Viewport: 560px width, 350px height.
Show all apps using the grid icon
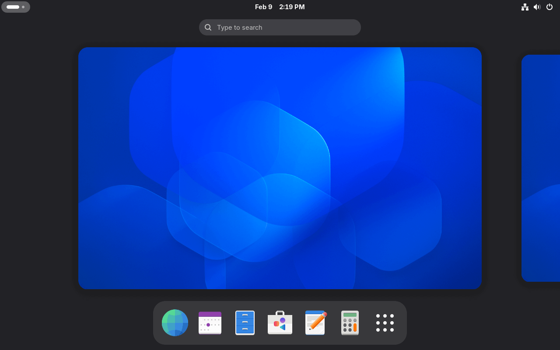tap(385, 323)
